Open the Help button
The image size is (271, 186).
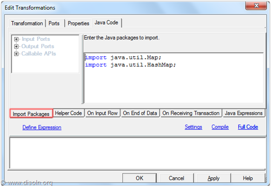click(248, 178)
